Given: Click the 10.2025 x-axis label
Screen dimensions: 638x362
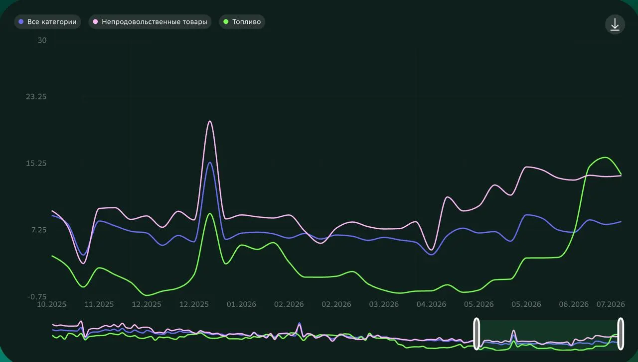Looking at the screenshot, I should coord(52,304).
